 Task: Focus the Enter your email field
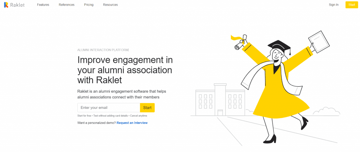[109, 108]
